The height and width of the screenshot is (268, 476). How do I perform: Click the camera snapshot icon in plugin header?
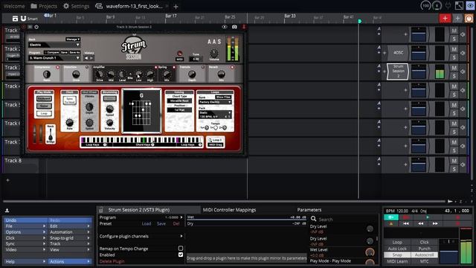click(234, 27)
